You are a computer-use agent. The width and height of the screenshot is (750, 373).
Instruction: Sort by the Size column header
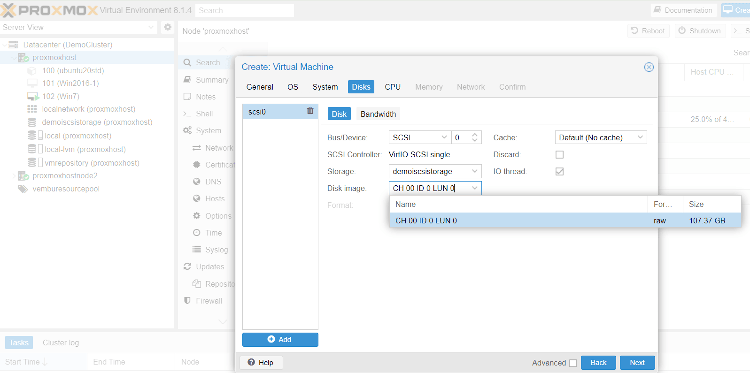tap(712, 205)
